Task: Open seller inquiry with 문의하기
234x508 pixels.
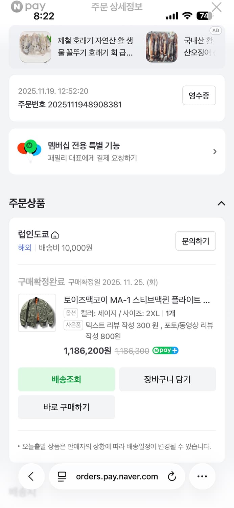Action: click(x=195, y=241)
